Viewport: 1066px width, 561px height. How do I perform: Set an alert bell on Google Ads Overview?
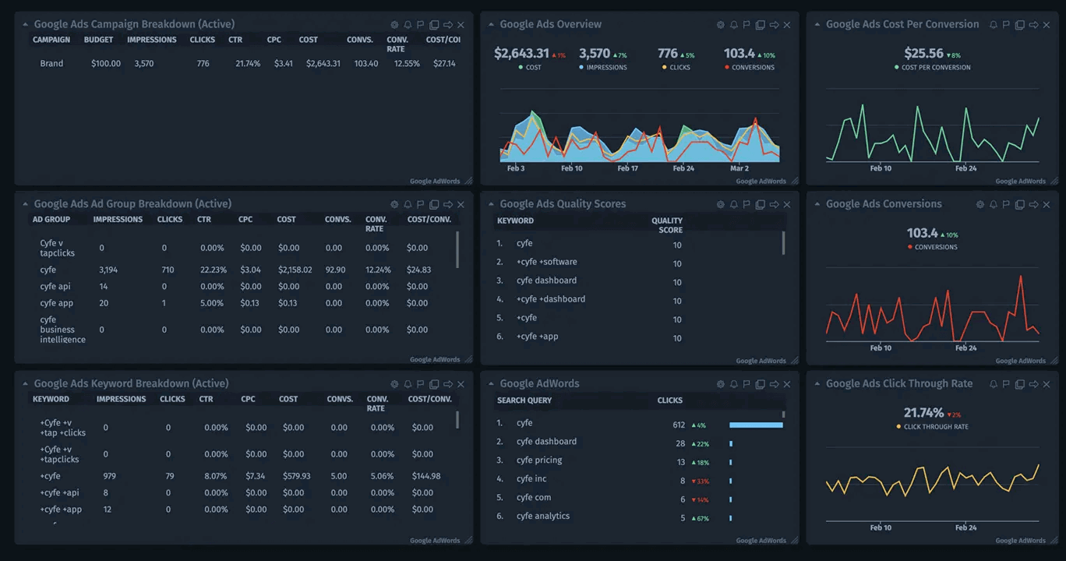coord(733,24)
